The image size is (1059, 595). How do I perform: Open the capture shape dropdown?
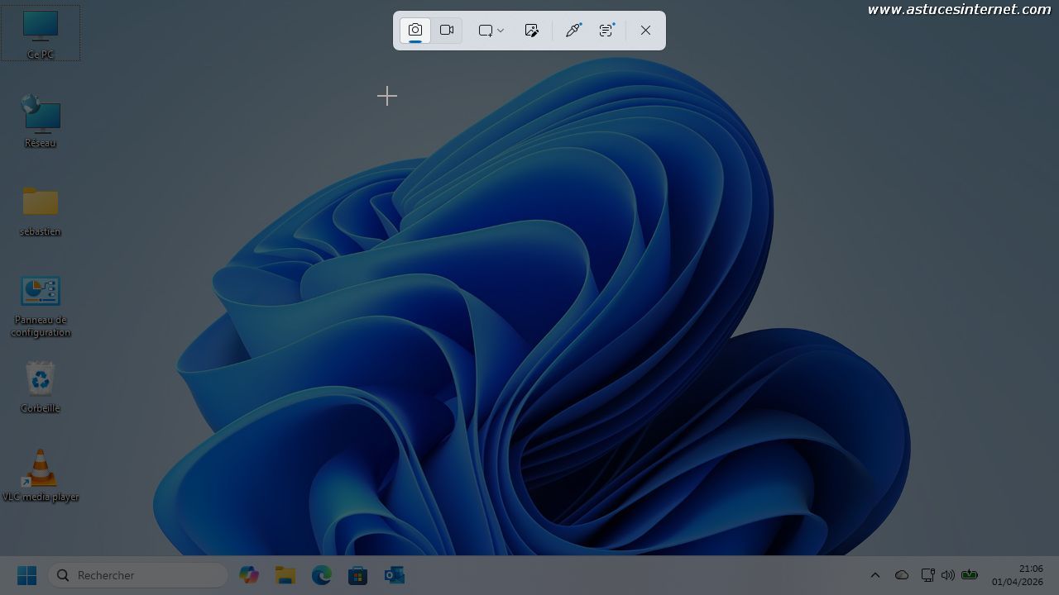click(x=491, y=31)
